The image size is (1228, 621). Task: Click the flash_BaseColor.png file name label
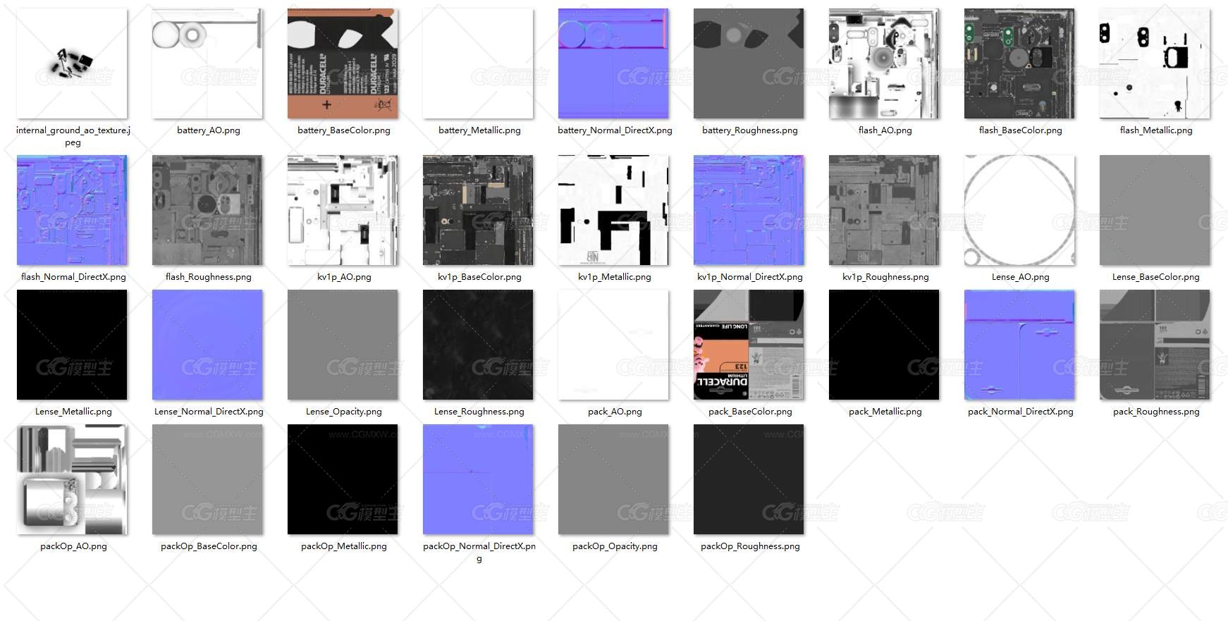pyautogui.click(x=1020, y=130)
